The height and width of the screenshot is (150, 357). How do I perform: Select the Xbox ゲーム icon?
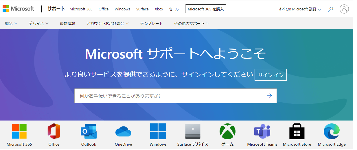point(227,132)
